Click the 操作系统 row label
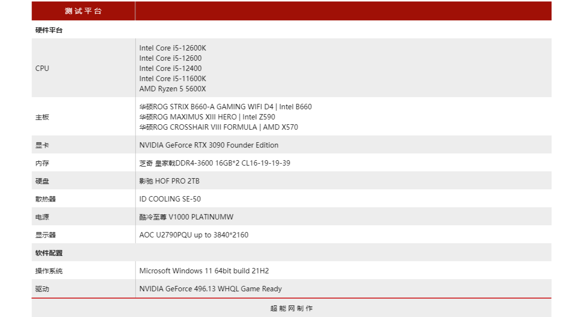Image resolution: width=583 pixels, height=317 pixels. [x=49, y=271]
